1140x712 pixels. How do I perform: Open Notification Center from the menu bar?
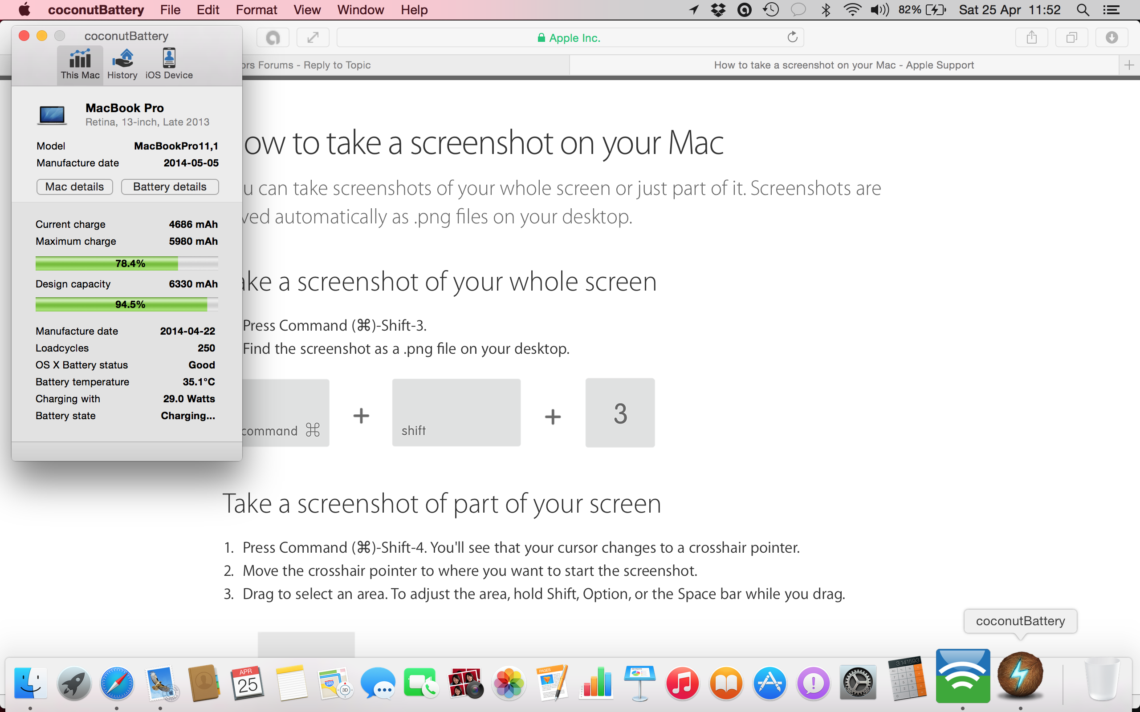click(x=1112, y=9)
